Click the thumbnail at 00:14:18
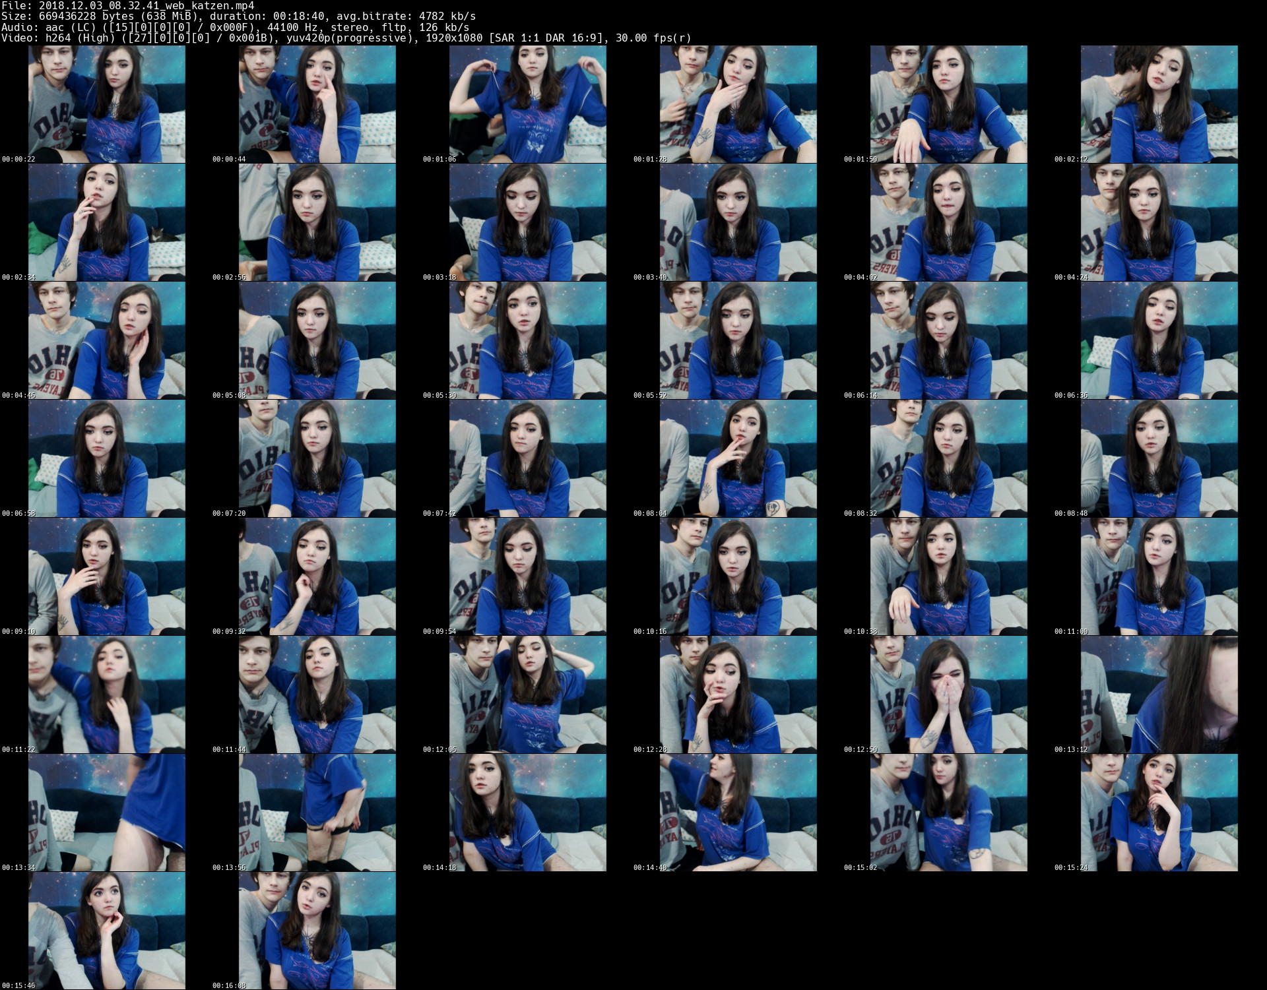This screenshot has width=1267, height=990. click(x=528, y=813)
